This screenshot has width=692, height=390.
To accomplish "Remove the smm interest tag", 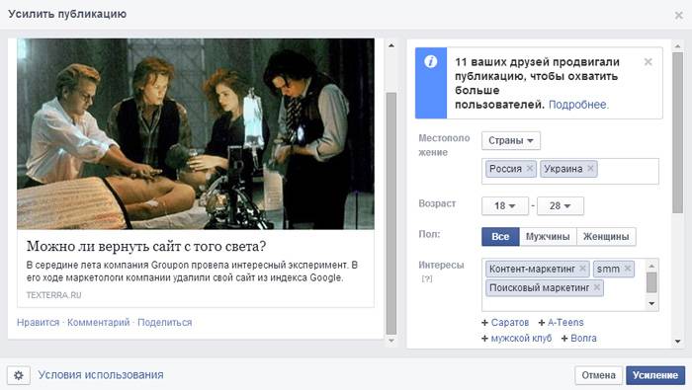I will 628,269.
